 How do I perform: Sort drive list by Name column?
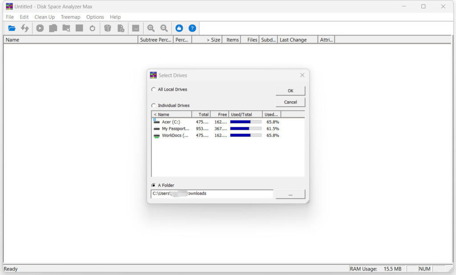point(171,115)
